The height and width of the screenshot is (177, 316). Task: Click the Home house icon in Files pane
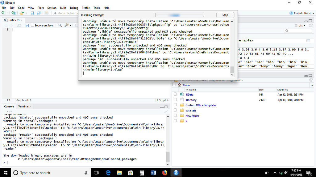point(179,85)
